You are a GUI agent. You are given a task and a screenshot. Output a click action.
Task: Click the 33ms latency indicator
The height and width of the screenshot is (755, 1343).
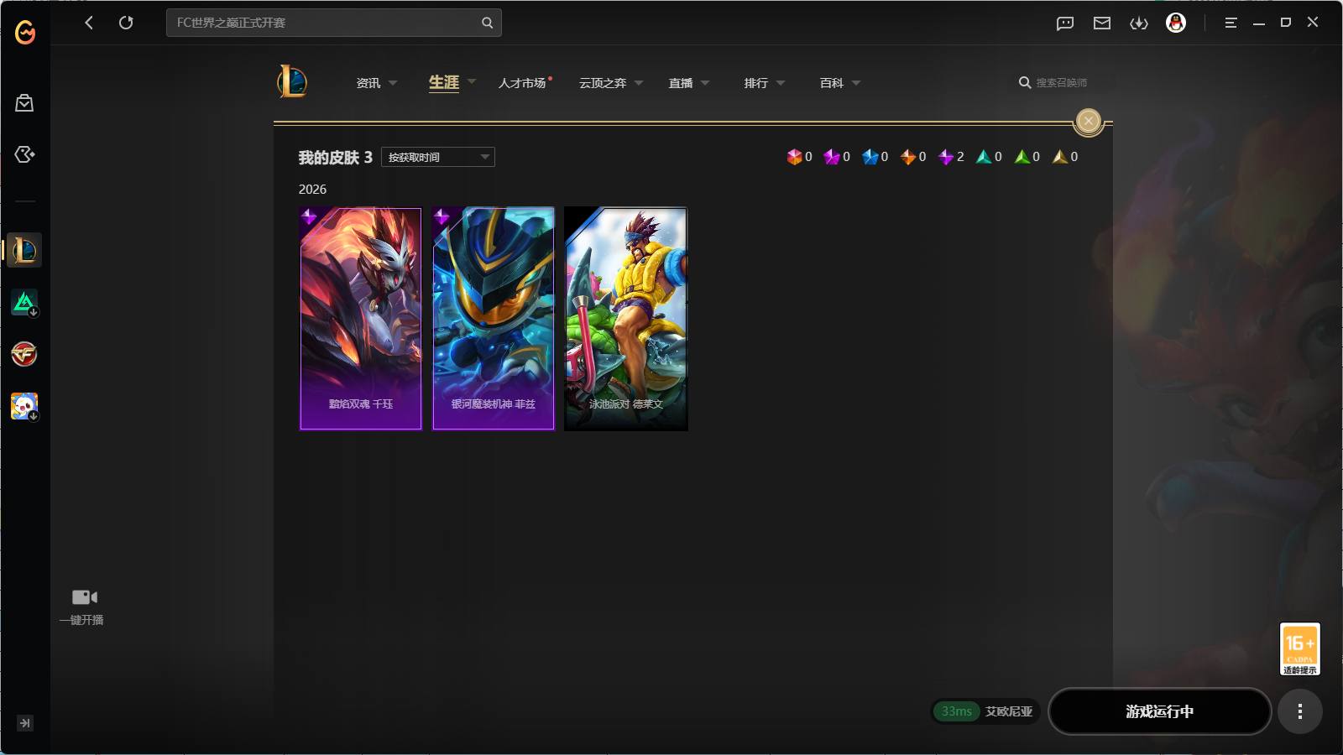957,711
